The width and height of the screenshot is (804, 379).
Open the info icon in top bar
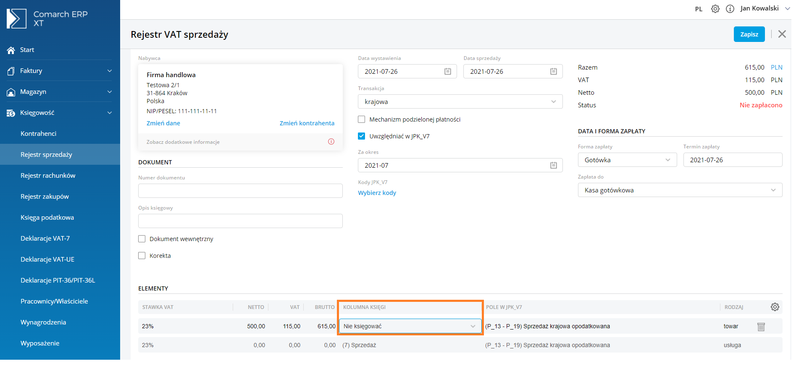[x=730, y=9]
